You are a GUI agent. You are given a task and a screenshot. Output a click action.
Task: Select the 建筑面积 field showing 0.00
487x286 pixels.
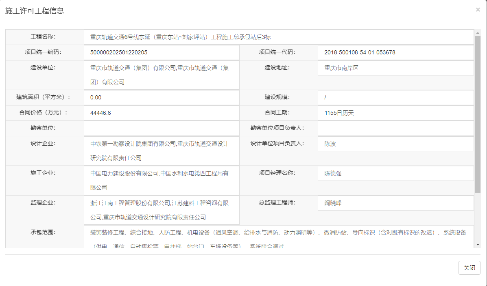click(162, 97)
